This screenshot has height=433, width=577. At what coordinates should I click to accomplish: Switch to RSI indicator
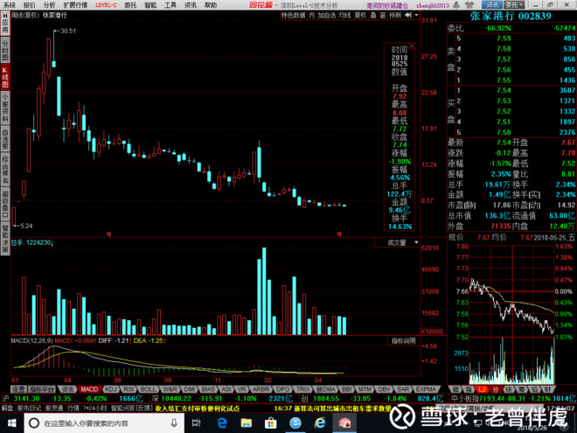(x=129, y=389)
